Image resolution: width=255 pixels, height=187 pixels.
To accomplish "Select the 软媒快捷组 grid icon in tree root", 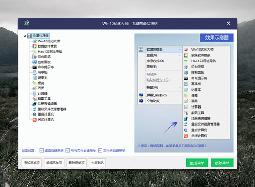I will click(30, 36).
